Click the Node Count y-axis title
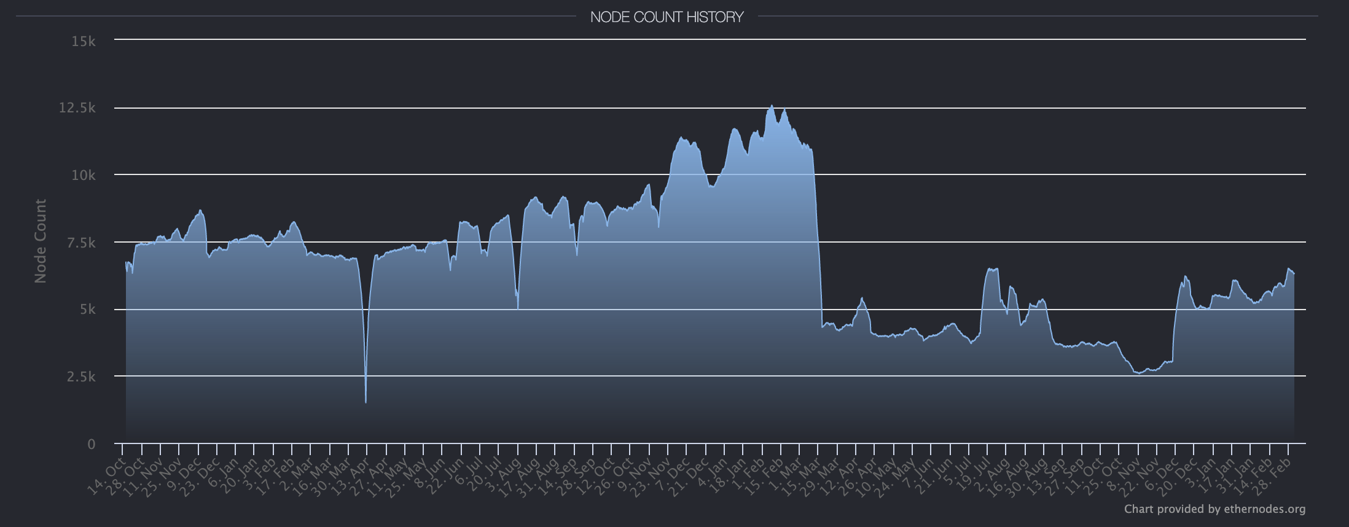1349x527 pixels. click(x=41, y=241)
